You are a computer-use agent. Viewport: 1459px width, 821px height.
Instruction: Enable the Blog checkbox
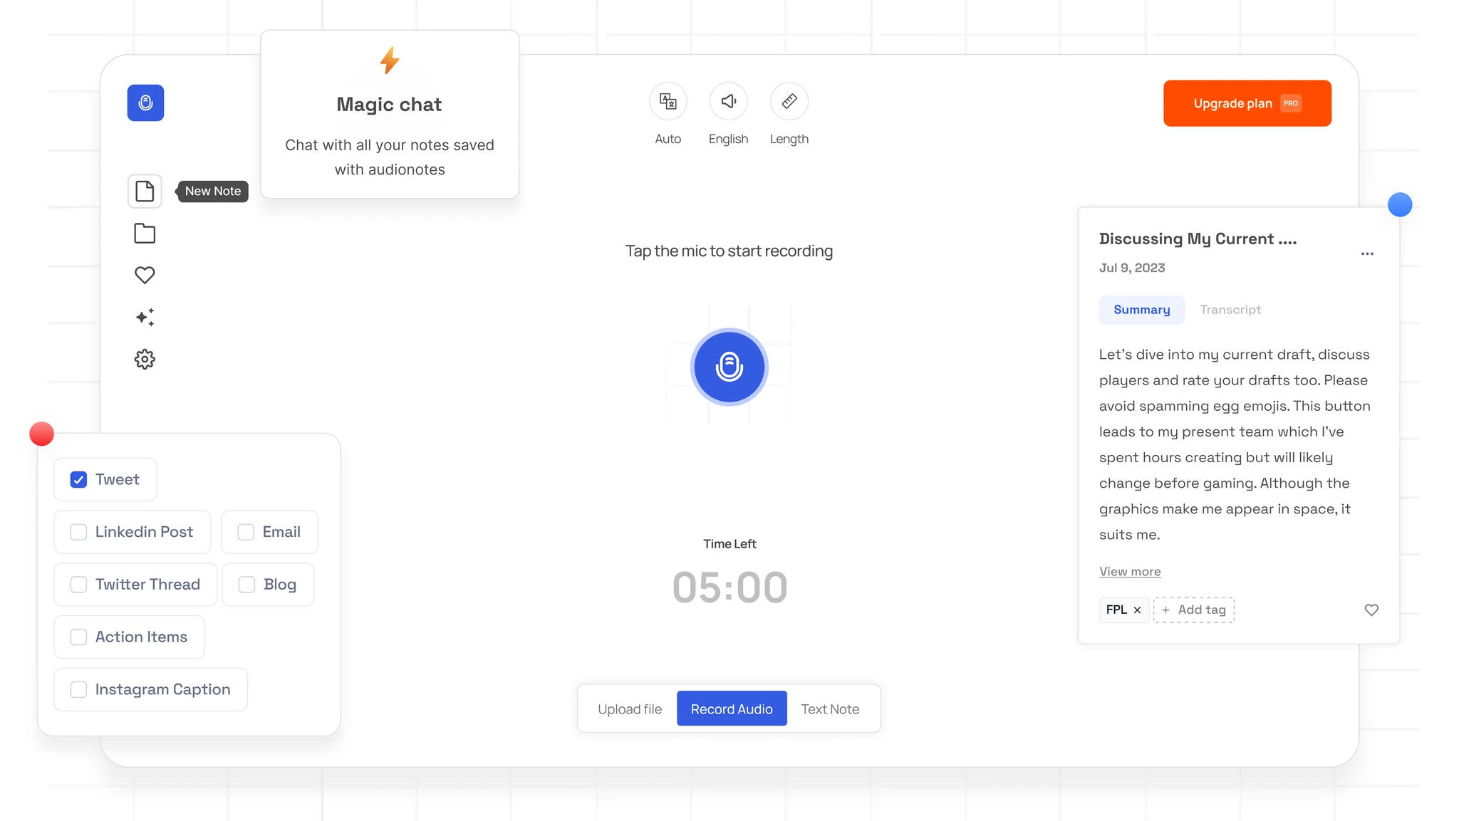click(247, 584)
